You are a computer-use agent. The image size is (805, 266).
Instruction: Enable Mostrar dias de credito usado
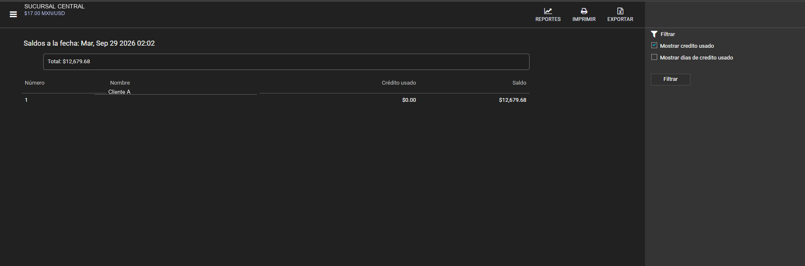(x=654, y=57)
